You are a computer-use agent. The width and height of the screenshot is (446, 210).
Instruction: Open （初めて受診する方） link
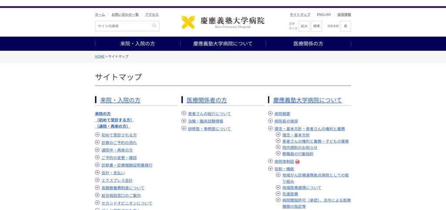point(115,120)
